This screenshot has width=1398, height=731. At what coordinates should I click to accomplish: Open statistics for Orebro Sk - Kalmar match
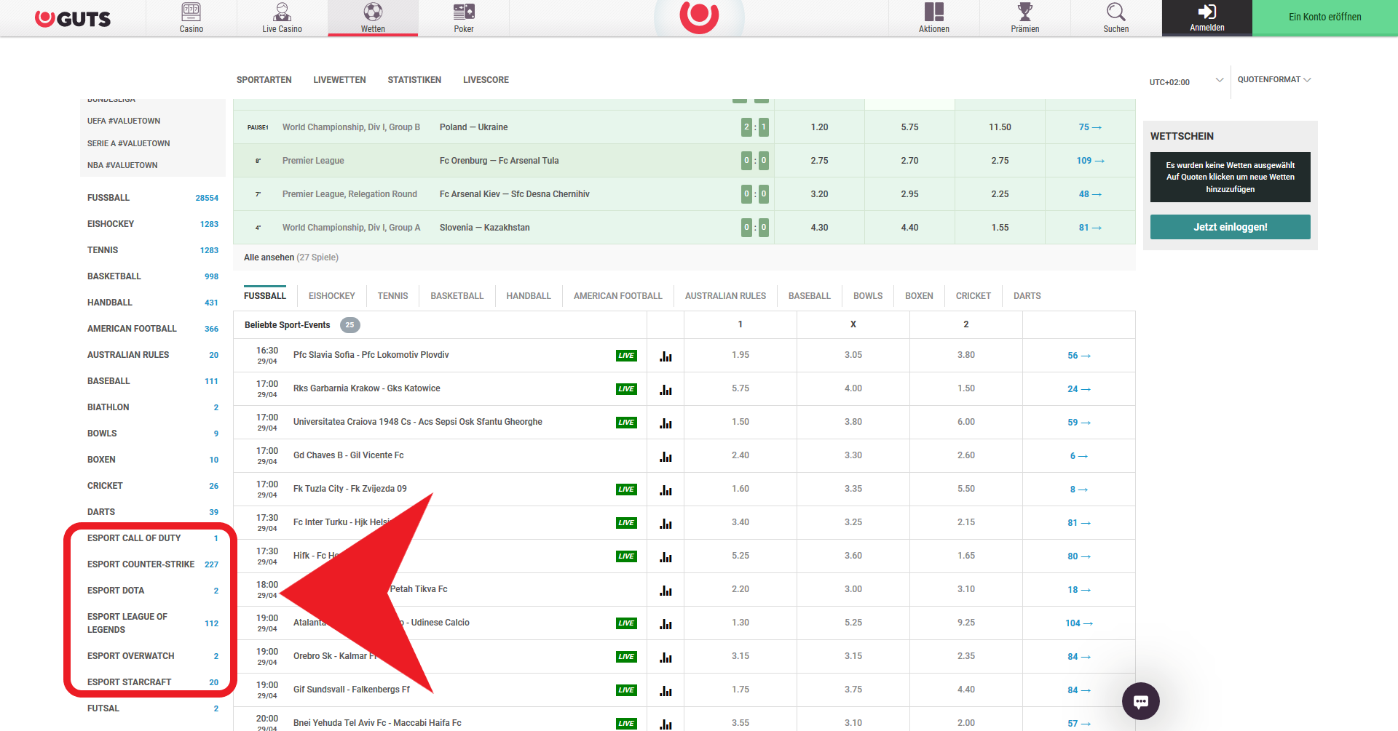666,657
